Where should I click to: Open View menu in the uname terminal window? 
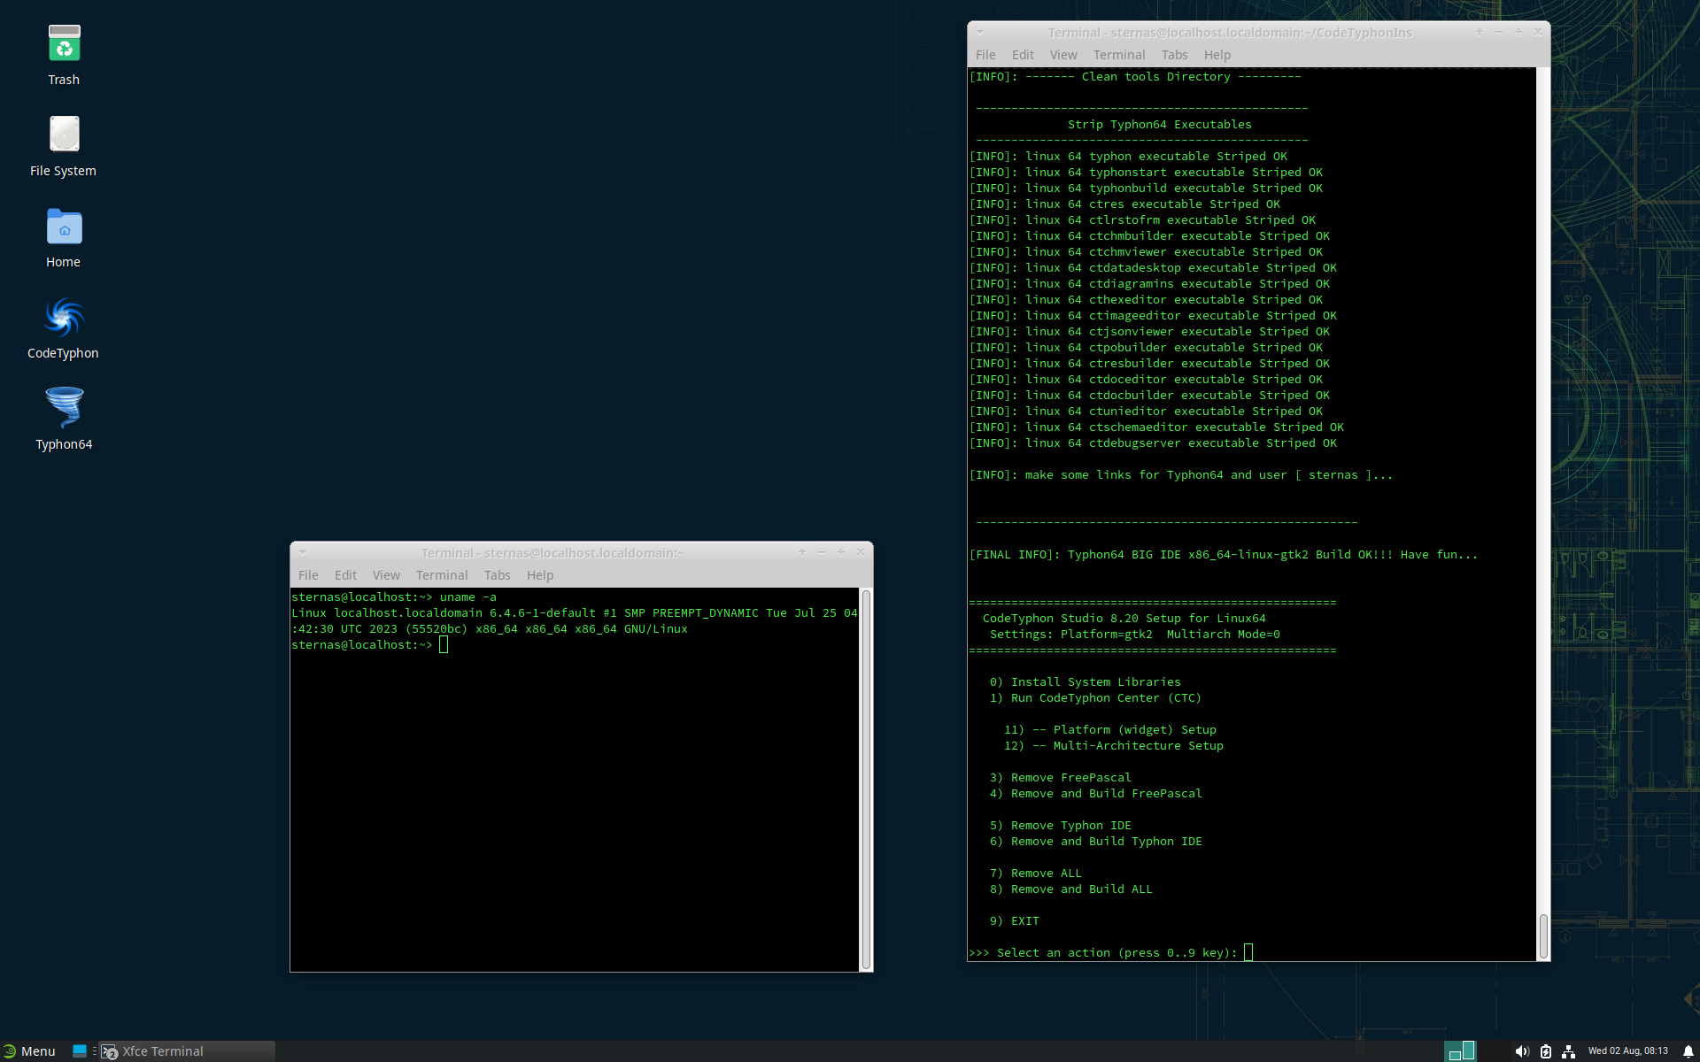pos(386,575)
